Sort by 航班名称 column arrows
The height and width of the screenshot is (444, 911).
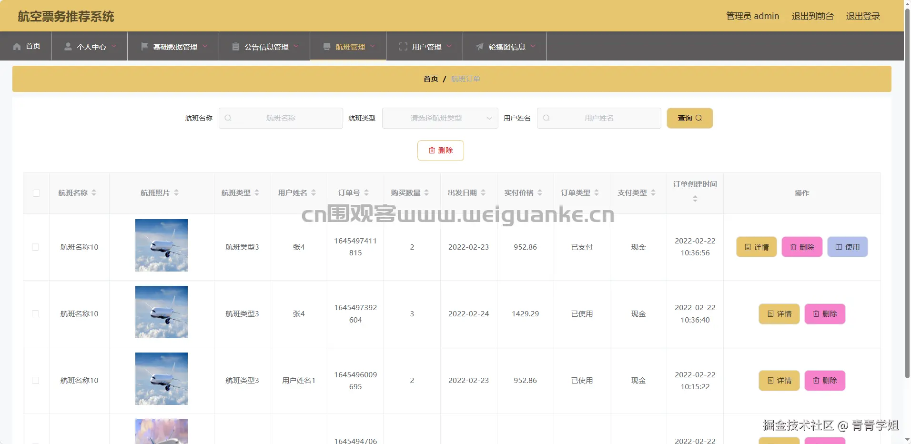tap(94, 193)
